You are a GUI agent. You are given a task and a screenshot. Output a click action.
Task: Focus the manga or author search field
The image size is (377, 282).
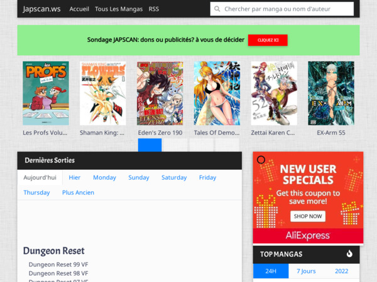tap(281, 9)
